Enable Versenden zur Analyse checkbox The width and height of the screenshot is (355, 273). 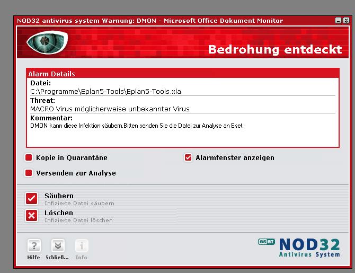(29, 173)
